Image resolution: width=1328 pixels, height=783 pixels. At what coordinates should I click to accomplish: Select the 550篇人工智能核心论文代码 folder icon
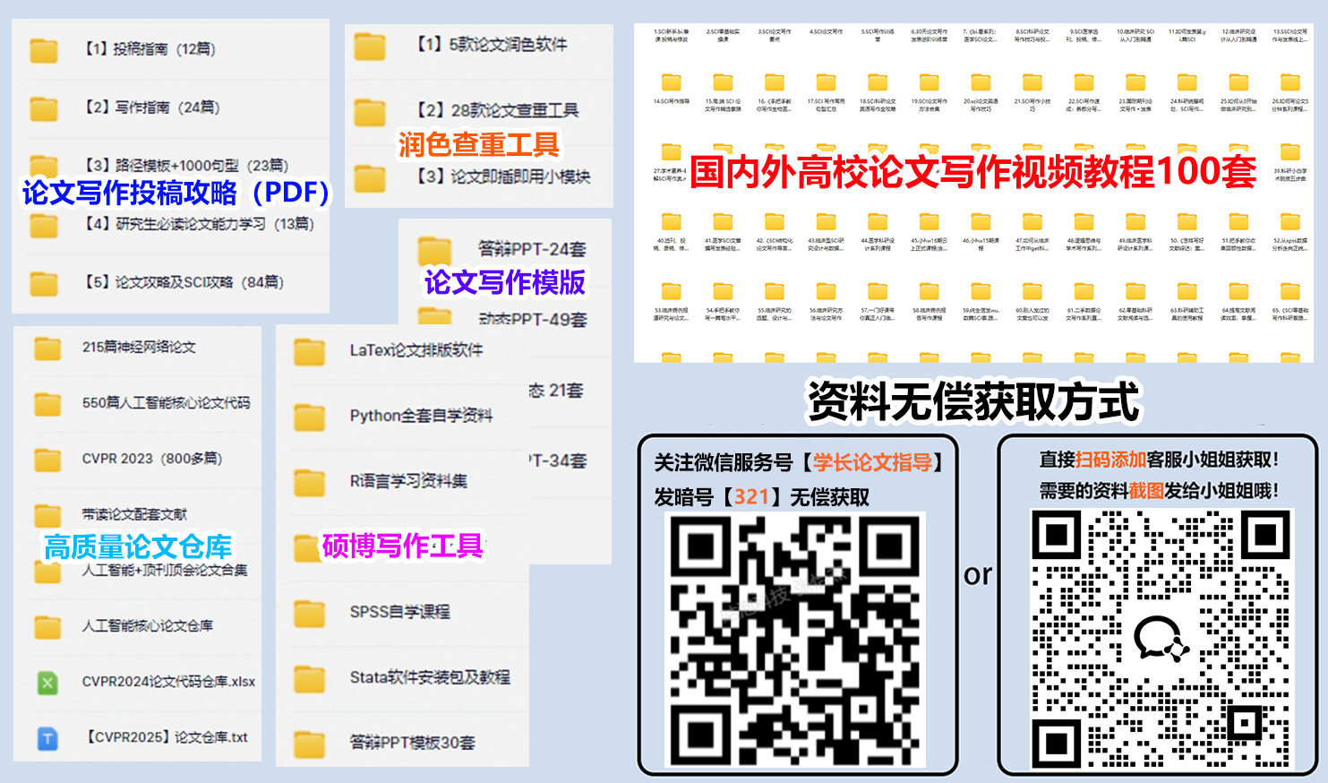click(x=47, y=404)
